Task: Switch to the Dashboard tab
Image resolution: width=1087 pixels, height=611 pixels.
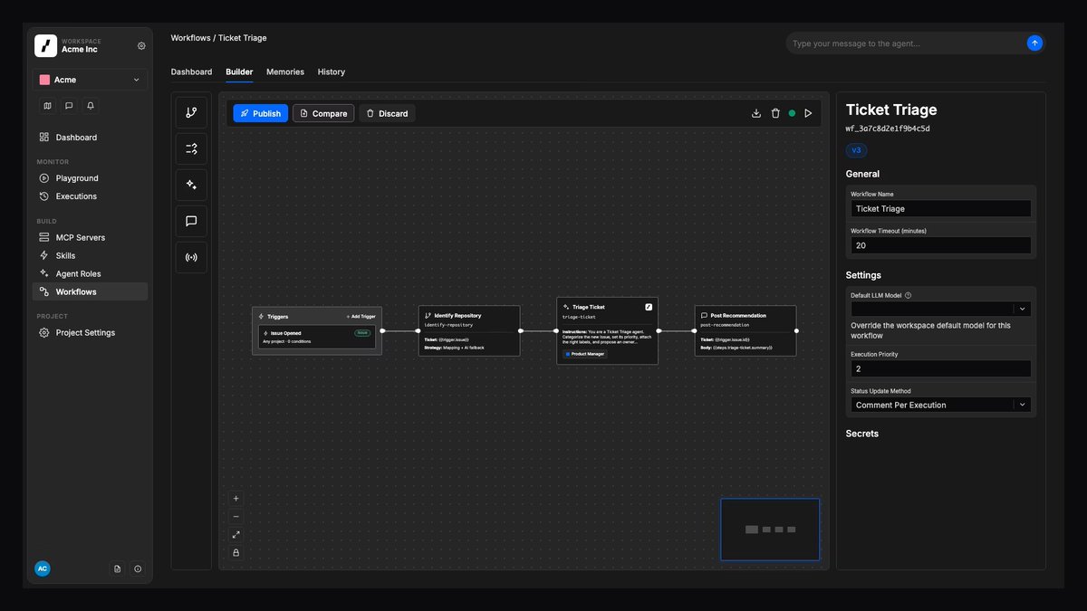Action: pos(191,72)
